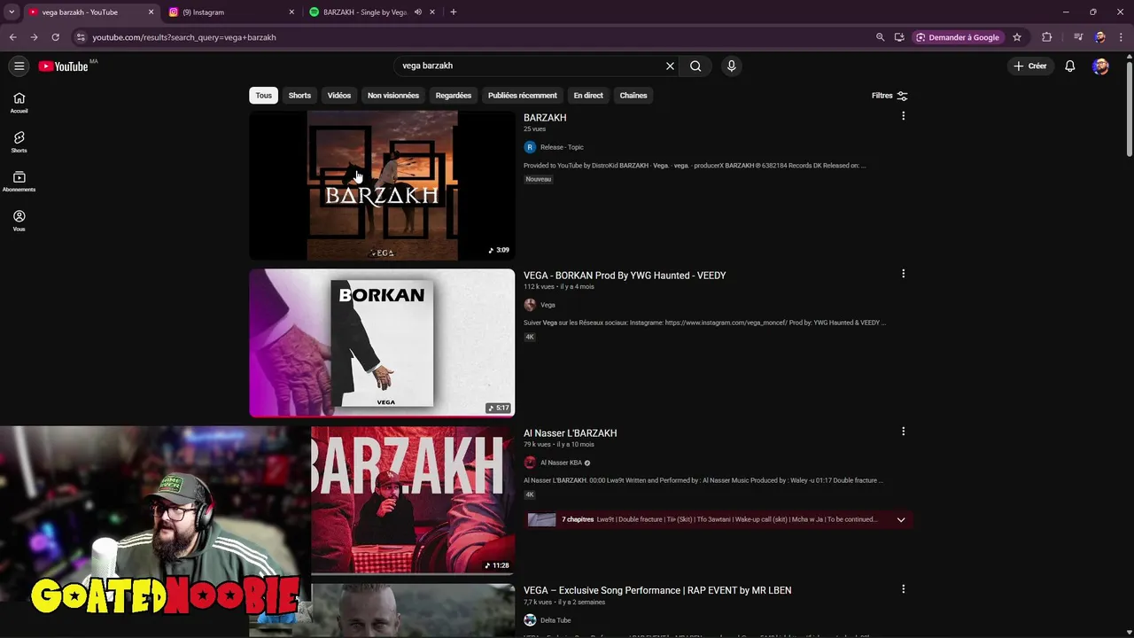This screenshot has height=638, width=1134.
Task: Open the Release - Topic channel
Action: click(x=562, y=147)
